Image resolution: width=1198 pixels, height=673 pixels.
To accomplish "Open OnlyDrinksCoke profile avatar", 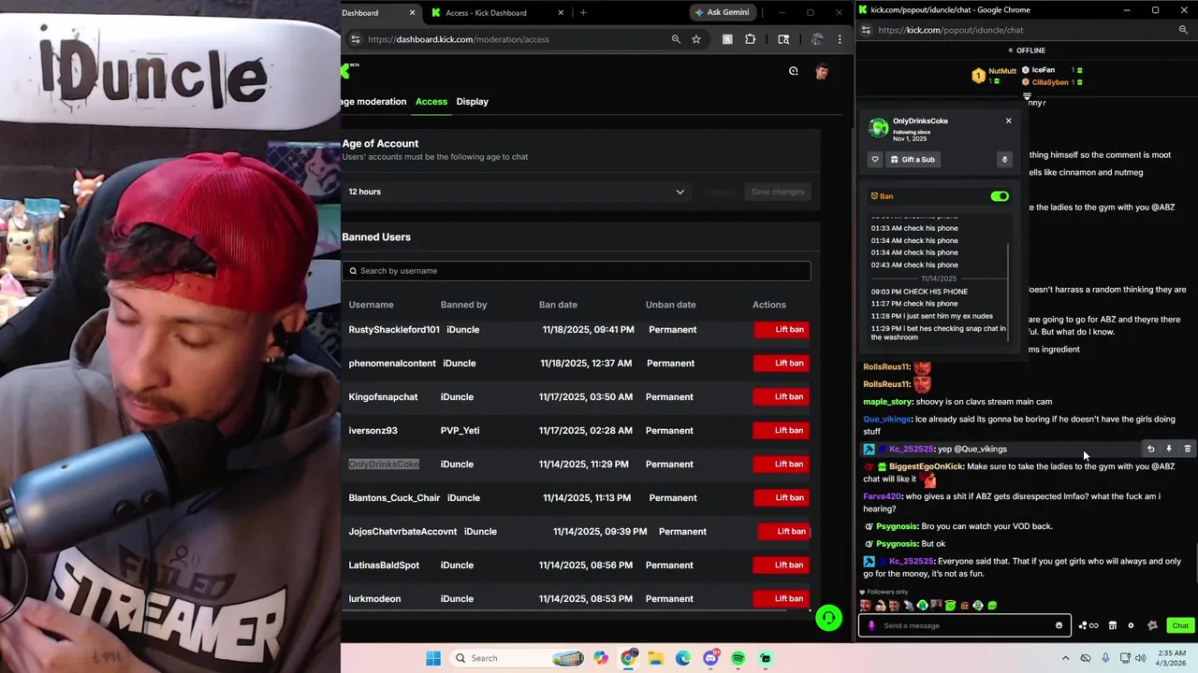I will (878, 128).
